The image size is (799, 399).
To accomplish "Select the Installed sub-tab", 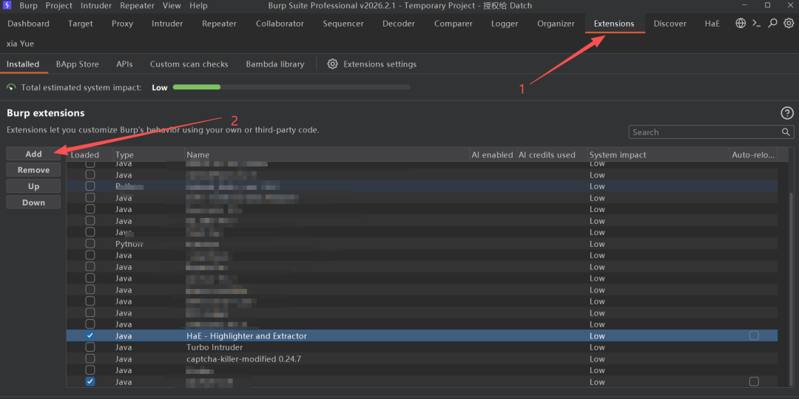I will click(23, 64).
